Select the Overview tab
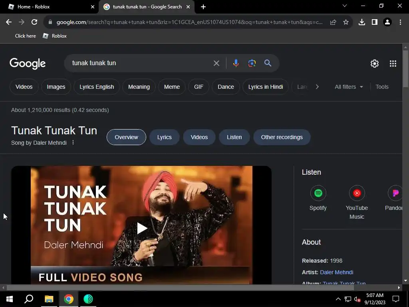Screen dimensions: 409x307 tap(126, 137)
